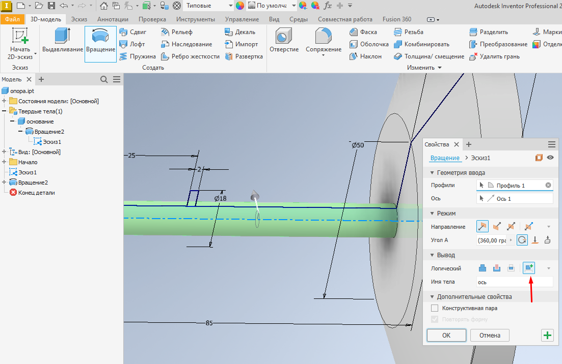Screen dimensions: 562x364
Task: Collapse the Дополнительные свойства section
Action: pyautogui.click(x=432, y=297)
